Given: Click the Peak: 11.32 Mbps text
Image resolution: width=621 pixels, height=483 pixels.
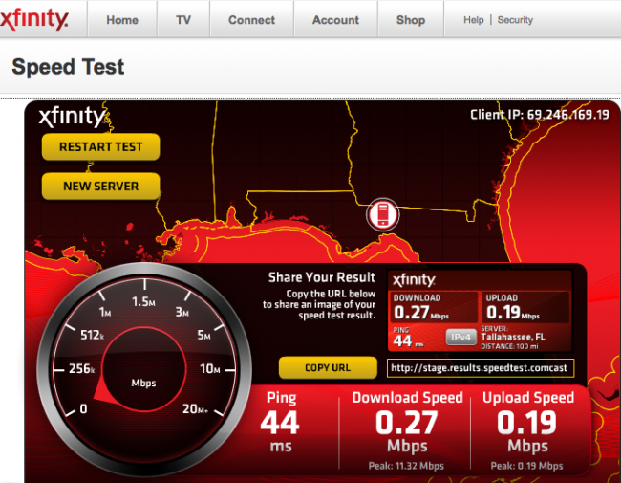Looking at the screenshot, I should pos(406,466).
